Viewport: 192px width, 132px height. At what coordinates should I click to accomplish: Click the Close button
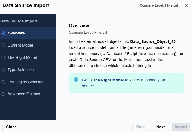click(x=11, y=127)
